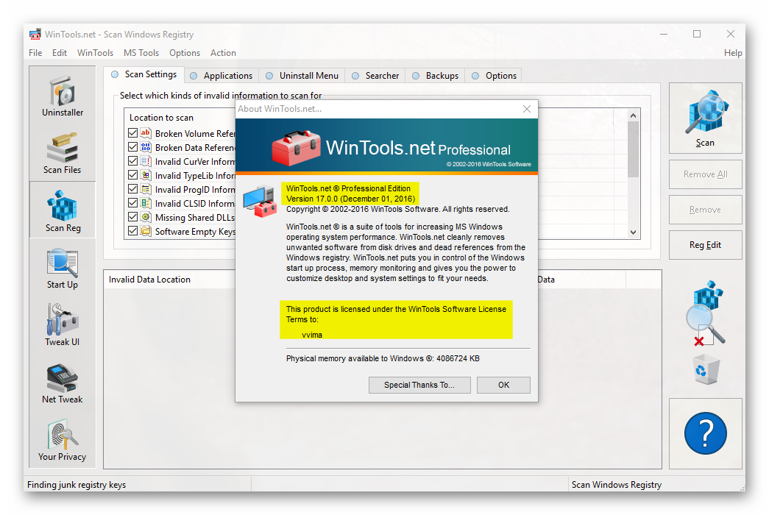Open the WinTools menu
Screen dimensions: 769x515
95,53
